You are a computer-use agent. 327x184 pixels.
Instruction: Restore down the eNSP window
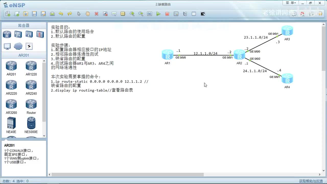coord(310,3)
